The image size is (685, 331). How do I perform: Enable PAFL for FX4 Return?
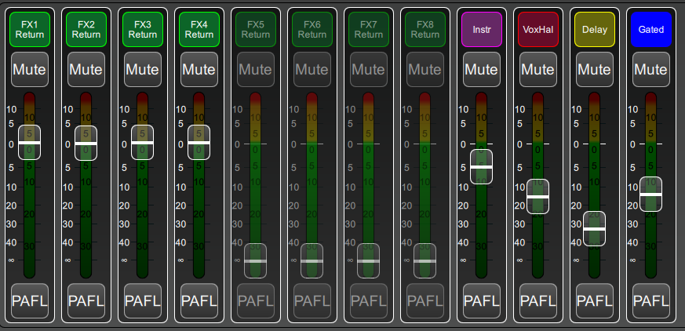pos(199,300)
